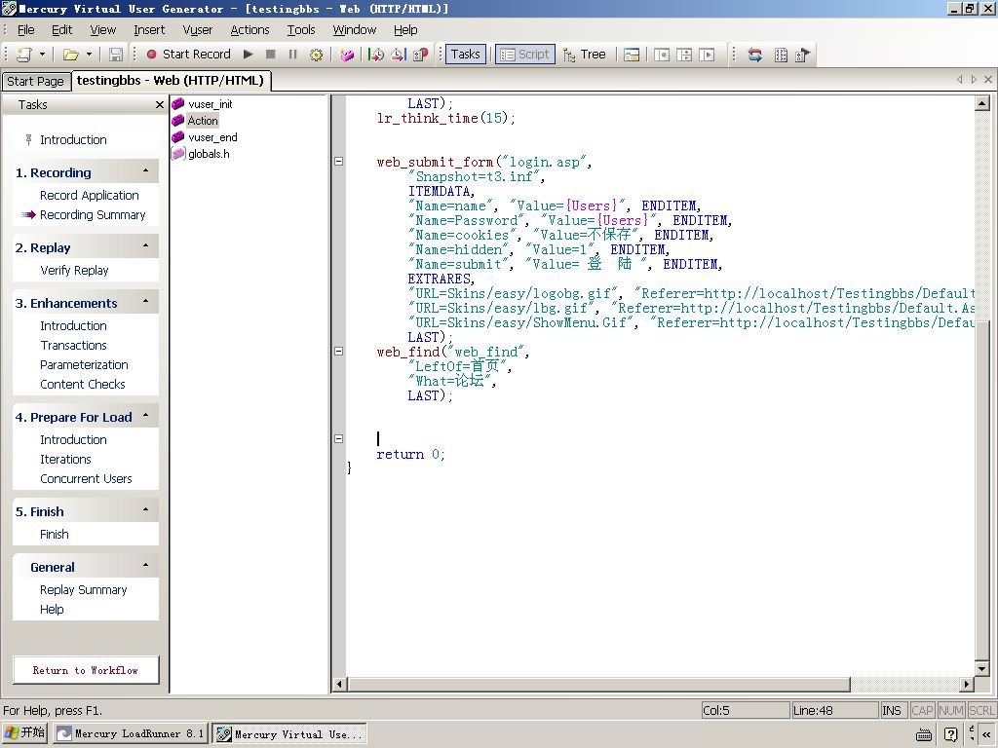Run the script with Play icon

click(x=249, y=55)
